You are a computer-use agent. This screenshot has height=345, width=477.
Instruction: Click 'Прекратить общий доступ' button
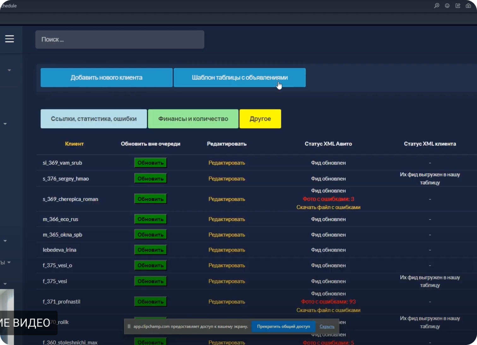pyautogui.click(x=283, y=326)
